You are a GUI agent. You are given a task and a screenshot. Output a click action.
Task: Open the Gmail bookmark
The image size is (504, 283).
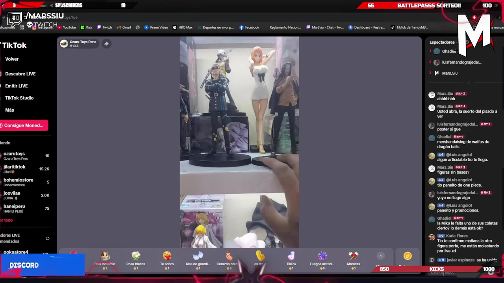tap(124, 28)
